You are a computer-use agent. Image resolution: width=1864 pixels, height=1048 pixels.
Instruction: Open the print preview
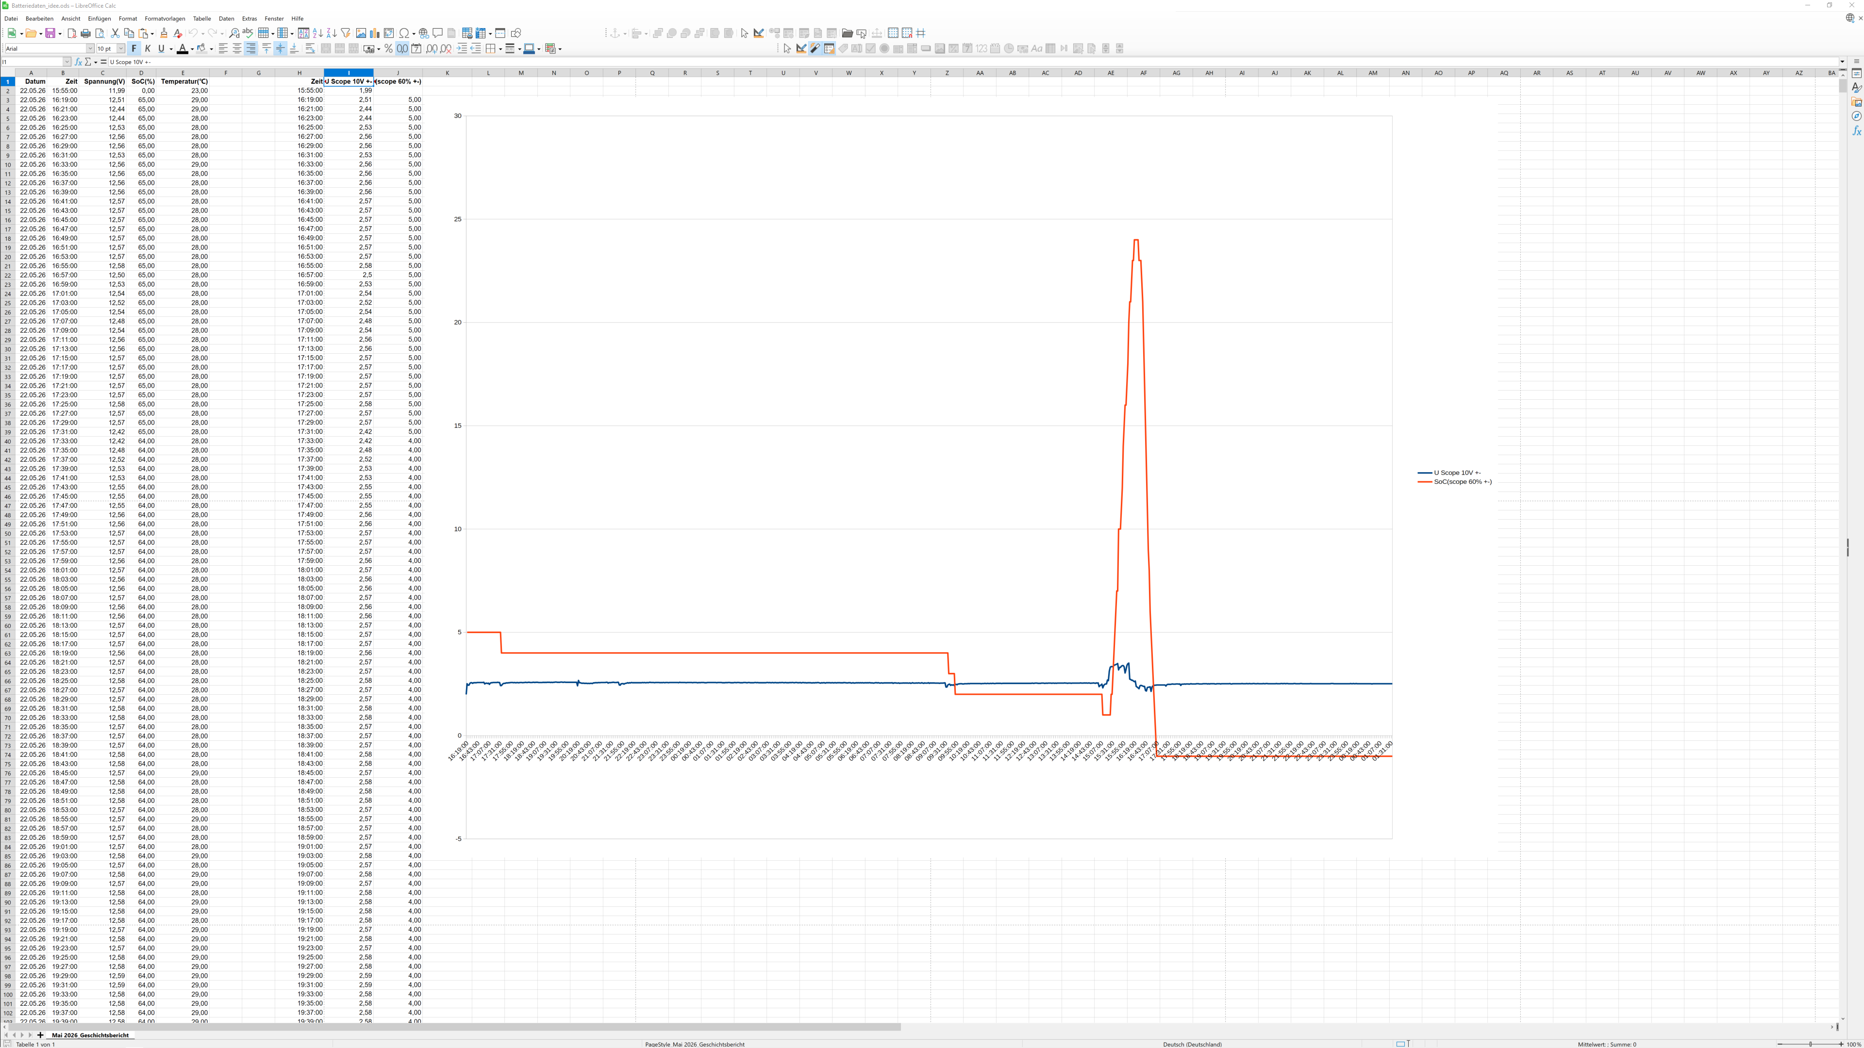100,33
